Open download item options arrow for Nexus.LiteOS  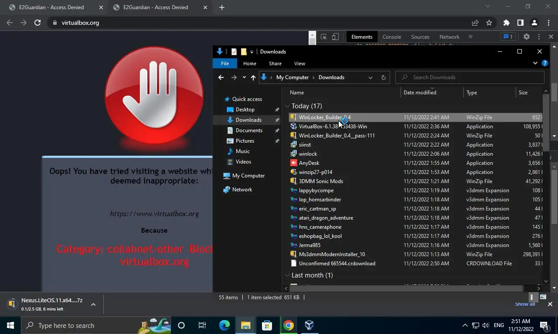(x=93, y=304)
